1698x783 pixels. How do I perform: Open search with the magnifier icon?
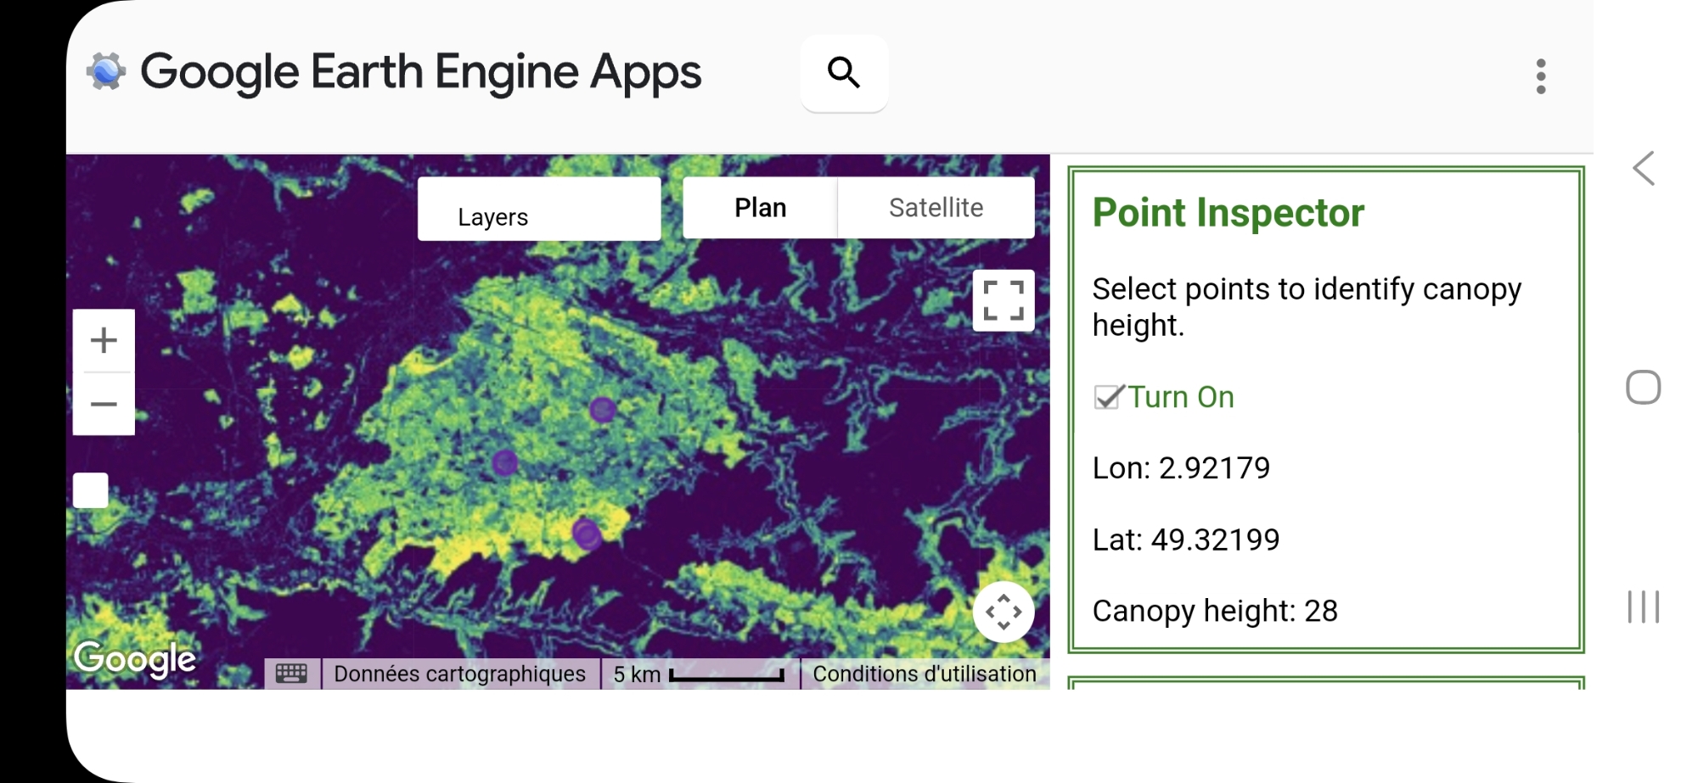pyautogui.click(x=844, y=73)
